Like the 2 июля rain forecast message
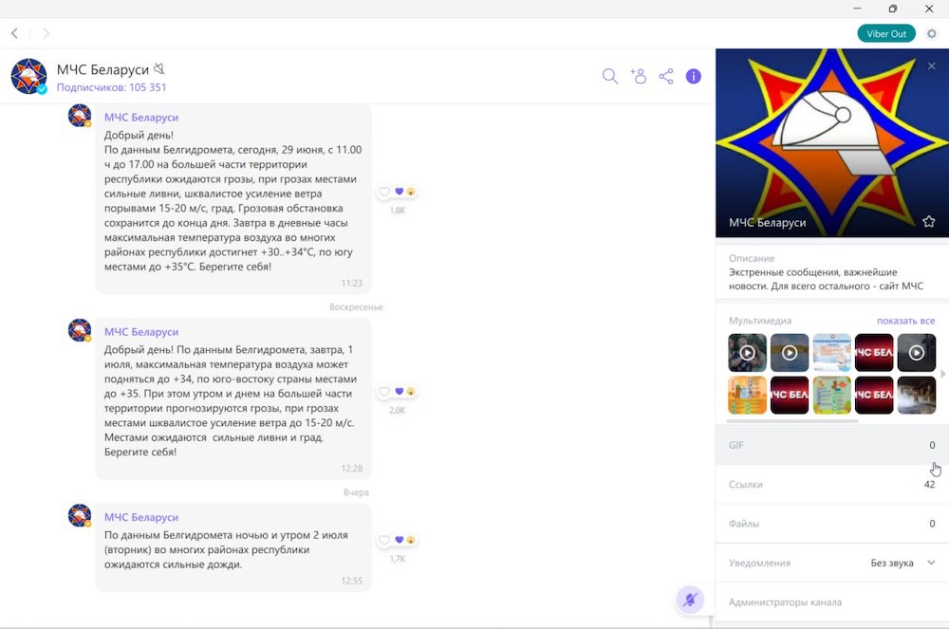The width and height of the screenshot is (949, 629). (384, 541)
